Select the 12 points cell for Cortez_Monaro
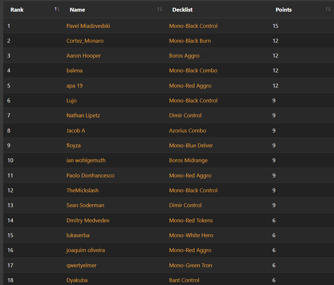 pos(275,41)
